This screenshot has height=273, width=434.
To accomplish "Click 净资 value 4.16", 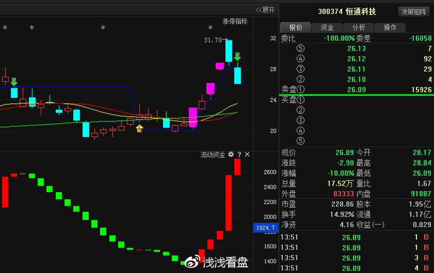I will click(347, 225).
